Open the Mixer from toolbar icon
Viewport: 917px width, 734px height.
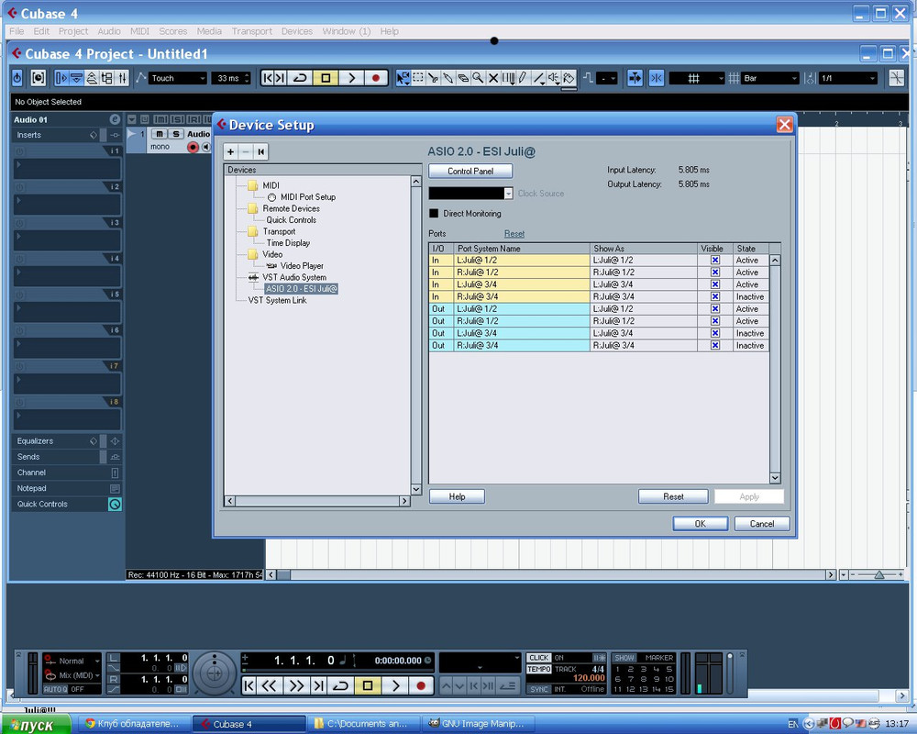coord(122,78)
